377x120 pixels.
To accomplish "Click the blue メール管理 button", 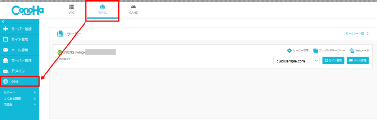I will click(358, 61).
